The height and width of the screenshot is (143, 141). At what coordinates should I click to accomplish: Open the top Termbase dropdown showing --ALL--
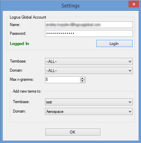tap(89, 62)
